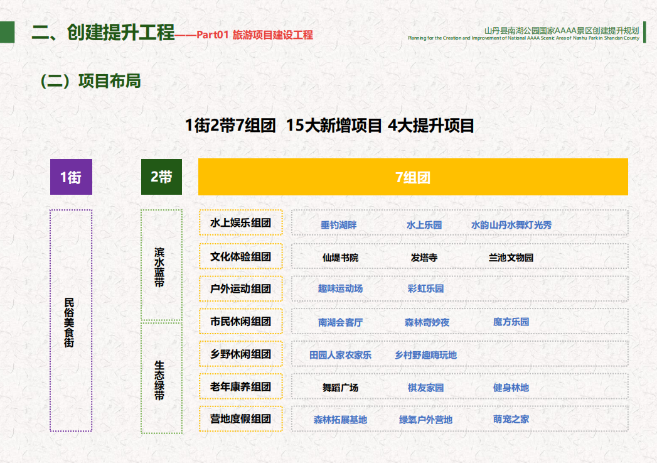
Task: Select the 老年康养组团 label
Action: click(240, 387)
